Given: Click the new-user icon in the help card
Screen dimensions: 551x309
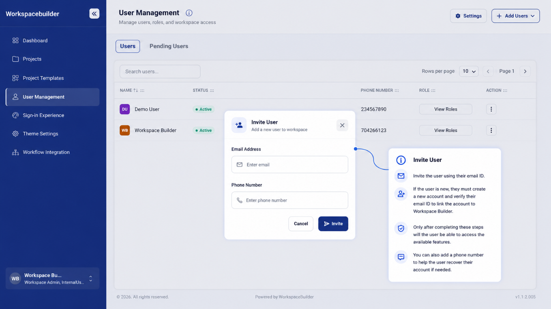Looking at the screenshot, I should pos(401,194).
